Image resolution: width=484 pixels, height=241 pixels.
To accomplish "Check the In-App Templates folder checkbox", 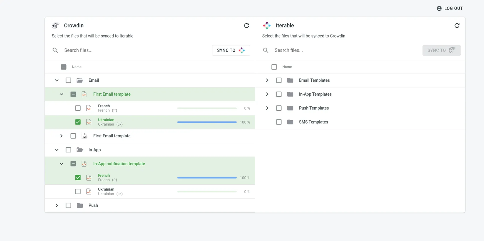I will pos(279,94).
